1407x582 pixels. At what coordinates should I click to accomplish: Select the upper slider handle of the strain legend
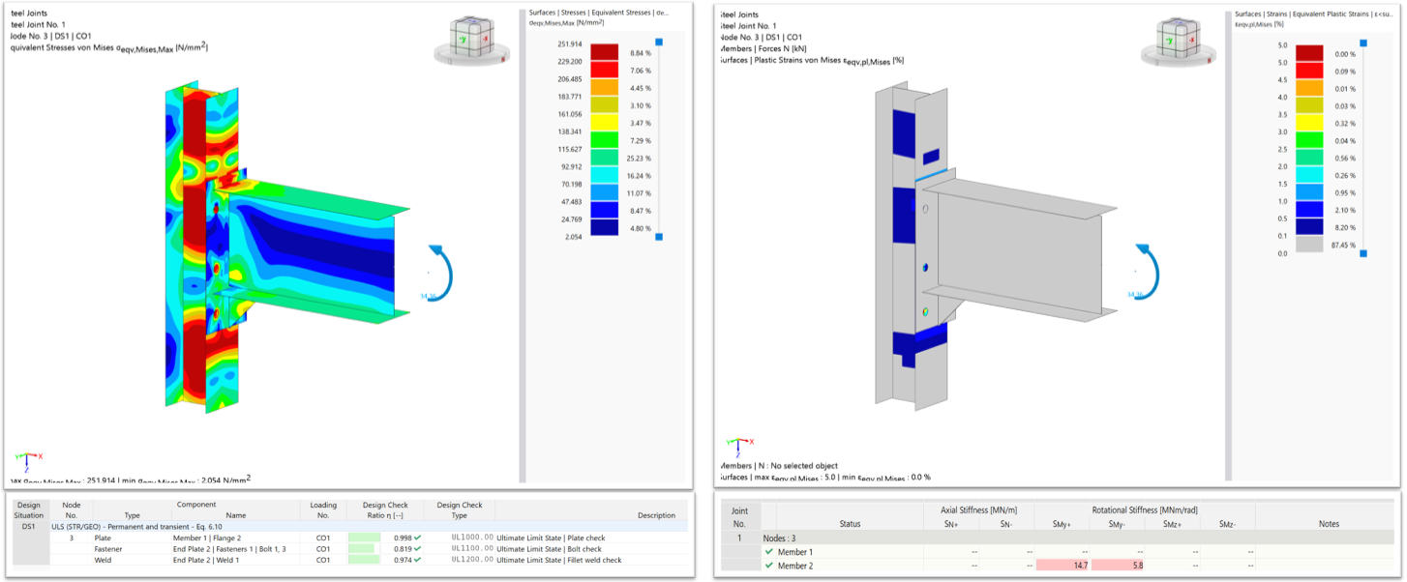[x=1363, y=44]
